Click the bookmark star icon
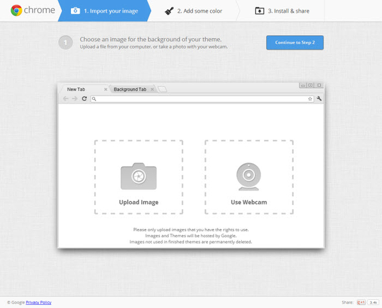This screenshot has height=308, width=382. tap(310, 98)
